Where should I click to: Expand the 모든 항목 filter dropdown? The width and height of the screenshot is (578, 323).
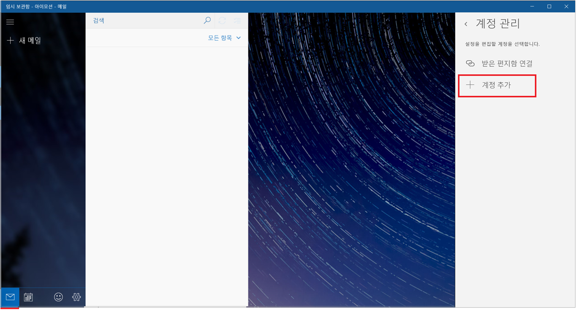click(224, 38)
